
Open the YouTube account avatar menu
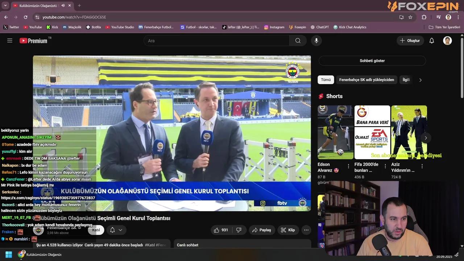click(x=447, y=41)
